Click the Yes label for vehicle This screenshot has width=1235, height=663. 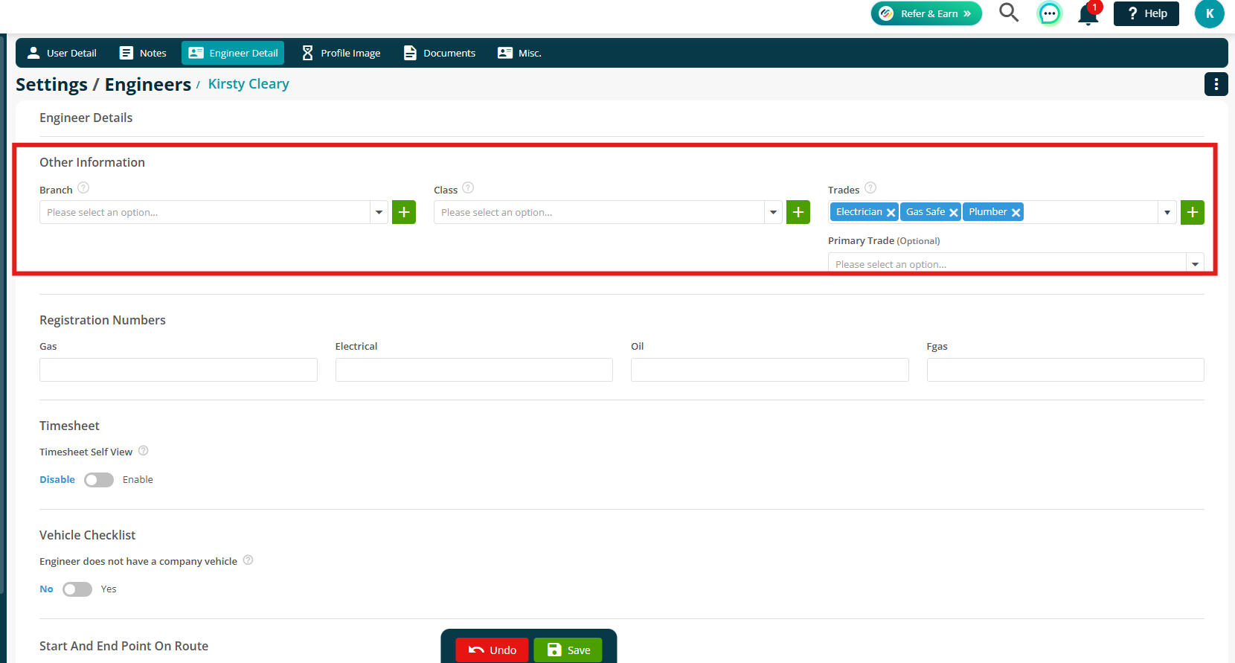click(x=109, y=589)
